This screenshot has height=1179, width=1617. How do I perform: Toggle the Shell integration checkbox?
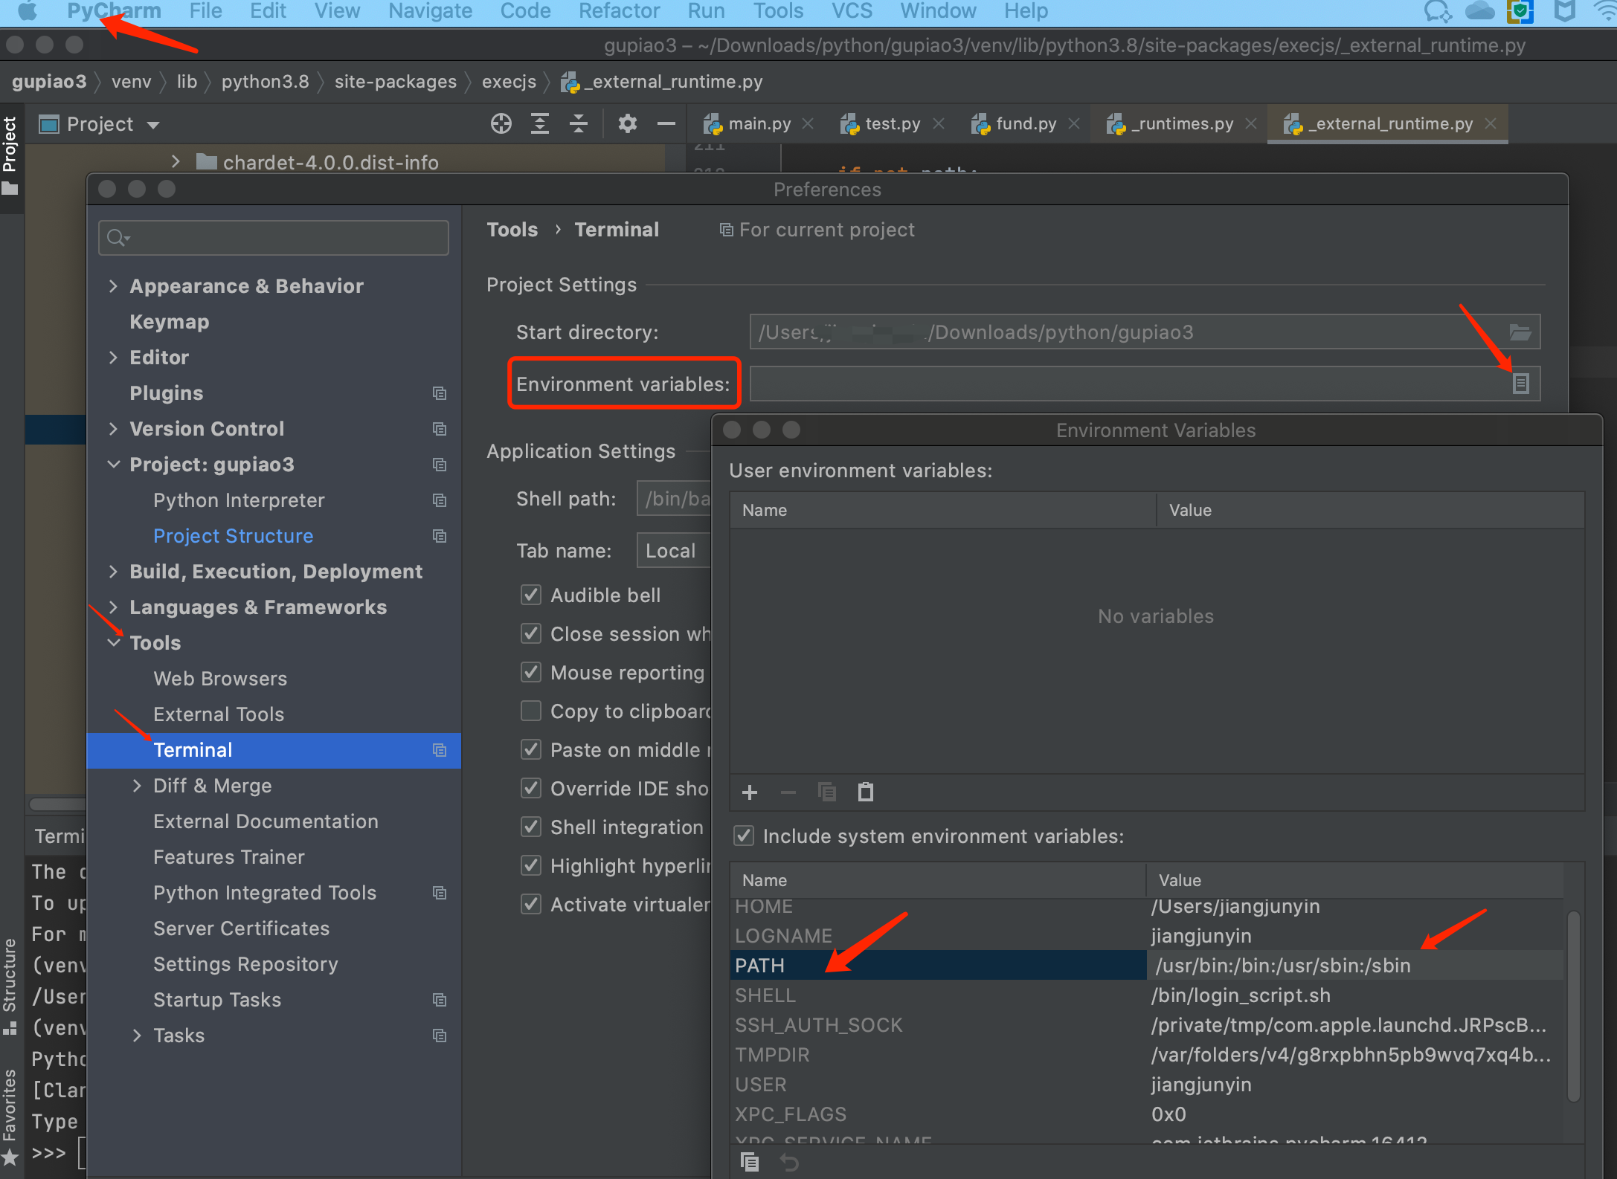(x=530, y=827)
